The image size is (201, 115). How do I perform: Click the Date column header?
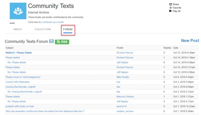tap(176, 48)
